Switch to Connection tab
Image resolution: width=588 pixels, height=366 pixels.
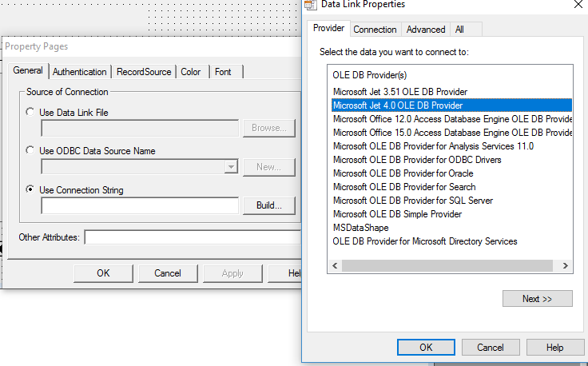[375, 30]
